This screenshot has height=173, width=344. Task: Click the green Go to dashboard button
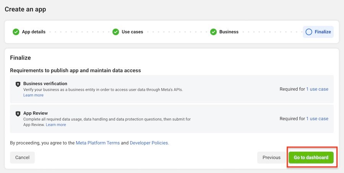point(311,157)
